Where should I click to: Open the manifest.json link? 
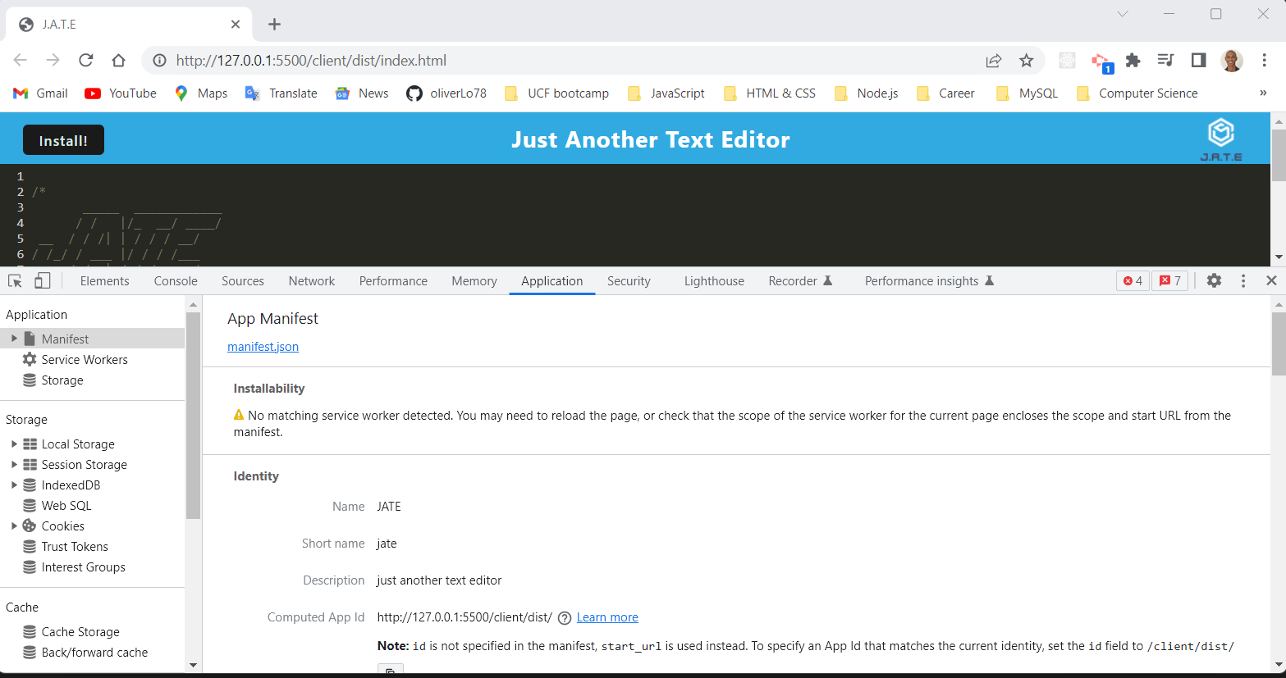click(x=263, y=346)
